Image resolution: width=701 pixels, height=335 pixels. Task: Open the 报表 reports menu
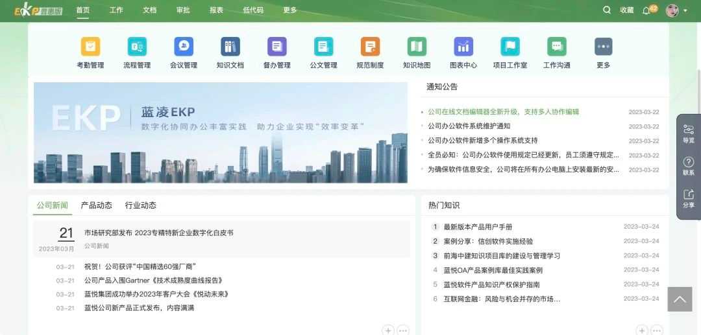pos(216,10)
